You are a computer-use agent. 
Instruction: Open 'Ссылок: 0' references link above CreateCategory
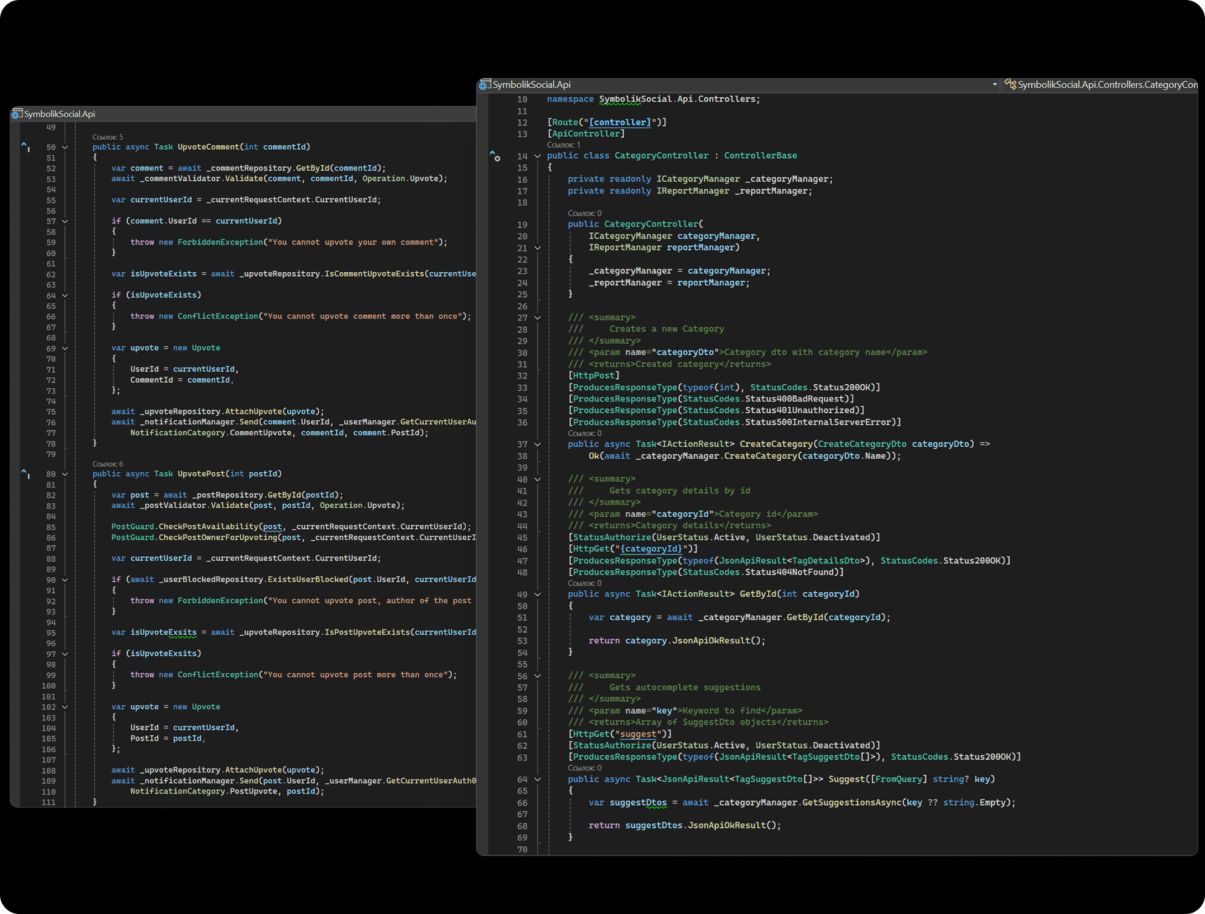584,433
